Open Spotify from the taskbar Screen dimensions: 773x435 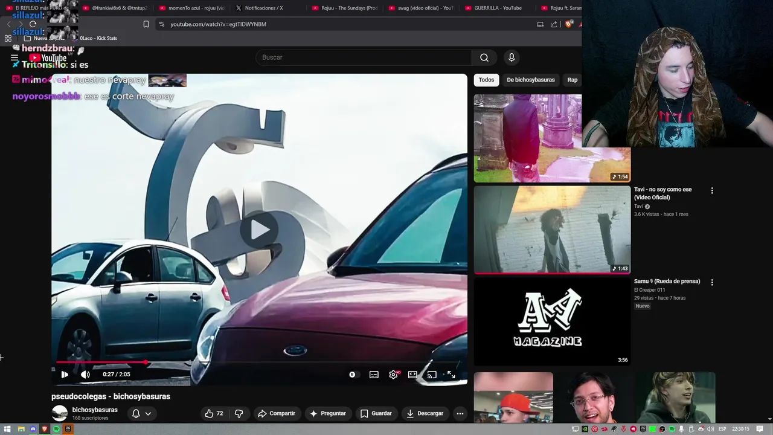(x=56, y=429)
